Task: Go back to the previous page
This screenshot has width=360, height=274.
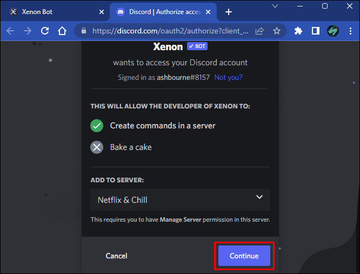Action: coord(10,31)
